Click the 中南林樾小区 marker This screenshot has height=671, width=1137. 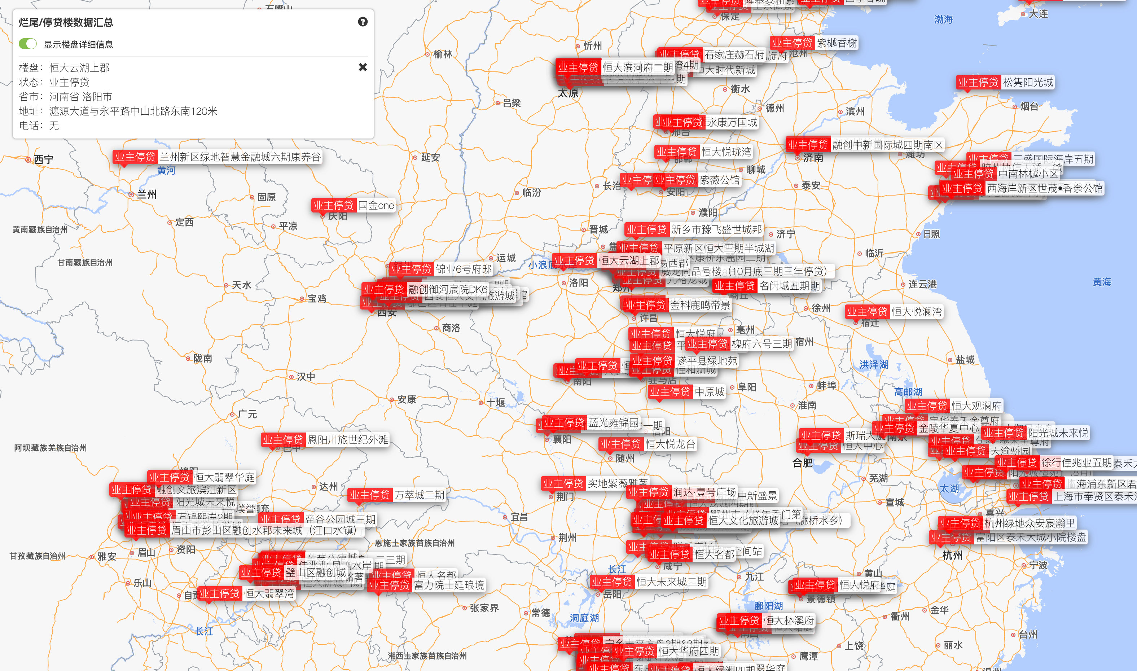[x=1005, y=174]
